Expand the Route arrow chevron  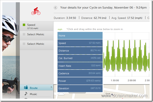tap(51, 87)
